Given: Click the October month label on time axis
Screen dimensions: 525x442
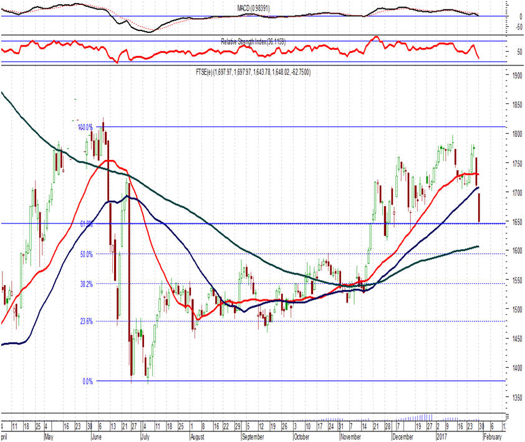Looking at the screenshot, I should point(301,437).
